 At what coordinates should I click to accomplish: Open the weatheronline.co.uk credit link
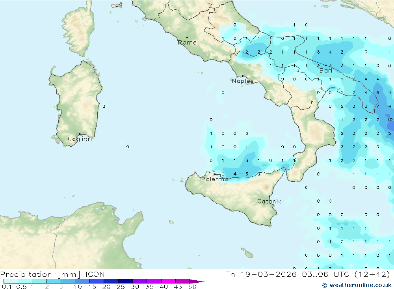click(357, 285)
